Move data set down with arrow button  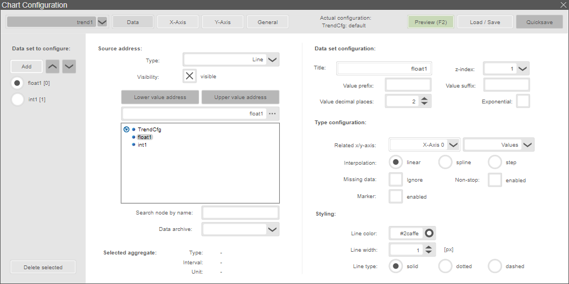click(69, 66)
